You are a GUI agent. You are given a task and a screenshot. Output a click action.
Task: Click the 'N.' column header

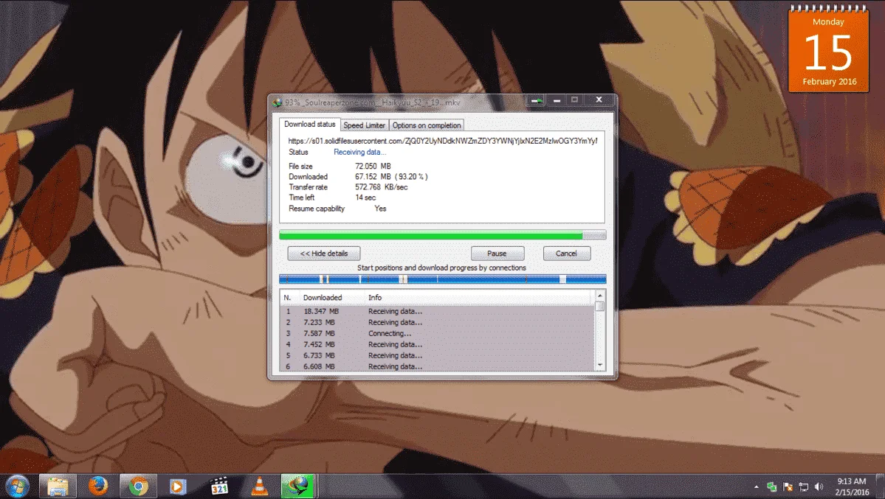pos(287,298)
